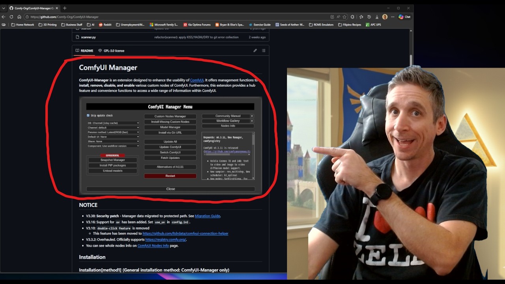Open the ComfyUI Manager Menu screenshot image
This screenshot has width=505, height=284.
pyautogui.click(x=170, y=146)
